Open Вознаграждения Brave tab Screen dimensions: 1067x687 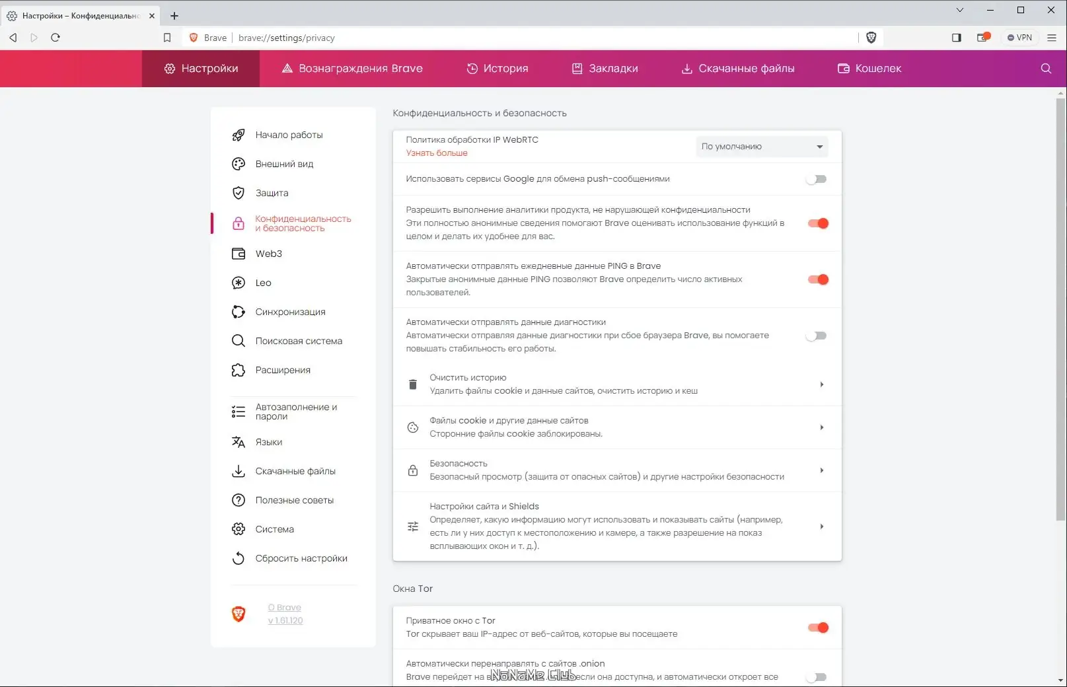[352, 68]
